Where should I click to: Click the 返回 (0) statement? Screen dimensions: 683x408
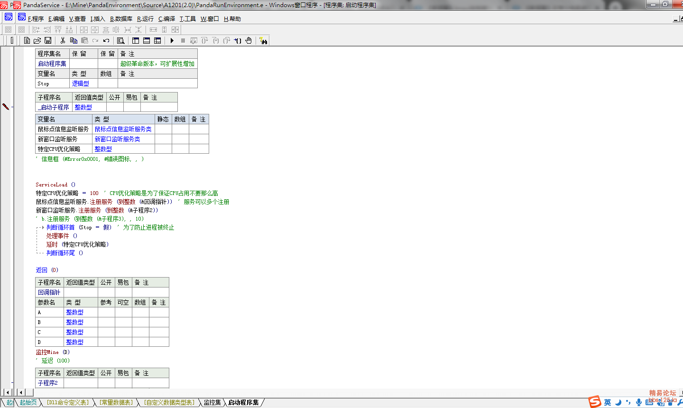[47, 270]
